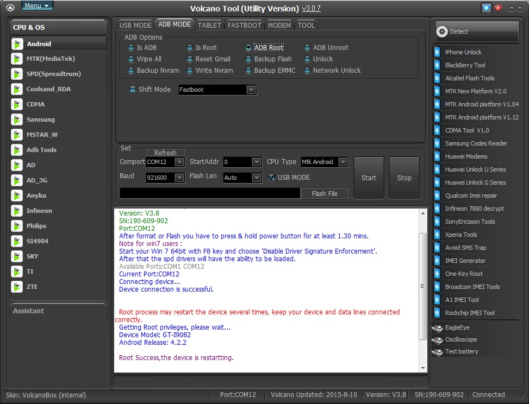Select the Network Unlock radio option
The height and width of the screenshot is (404, 529).
click(307, 71)
